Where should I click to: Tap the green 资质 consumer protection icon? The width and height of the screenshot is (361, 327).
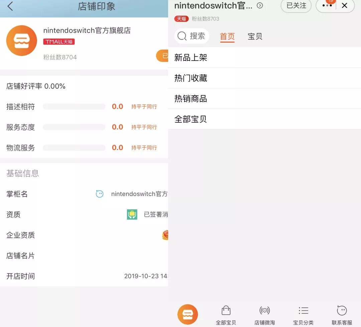pos(132,214)
